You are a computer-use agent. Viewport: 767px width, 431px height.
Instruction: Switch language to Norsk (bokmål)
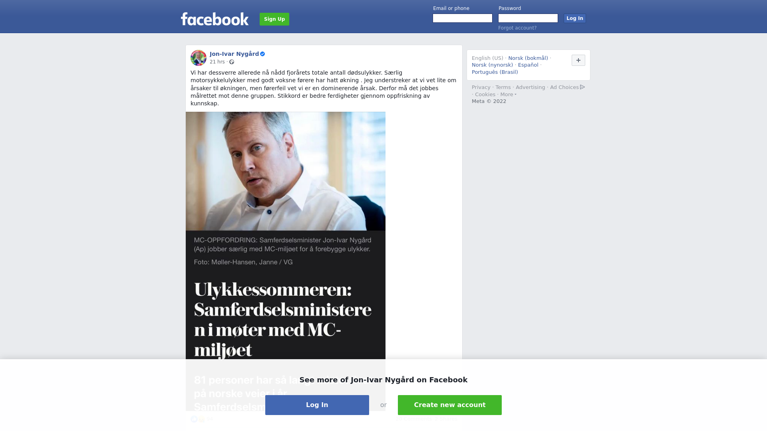tap(528, 58)
